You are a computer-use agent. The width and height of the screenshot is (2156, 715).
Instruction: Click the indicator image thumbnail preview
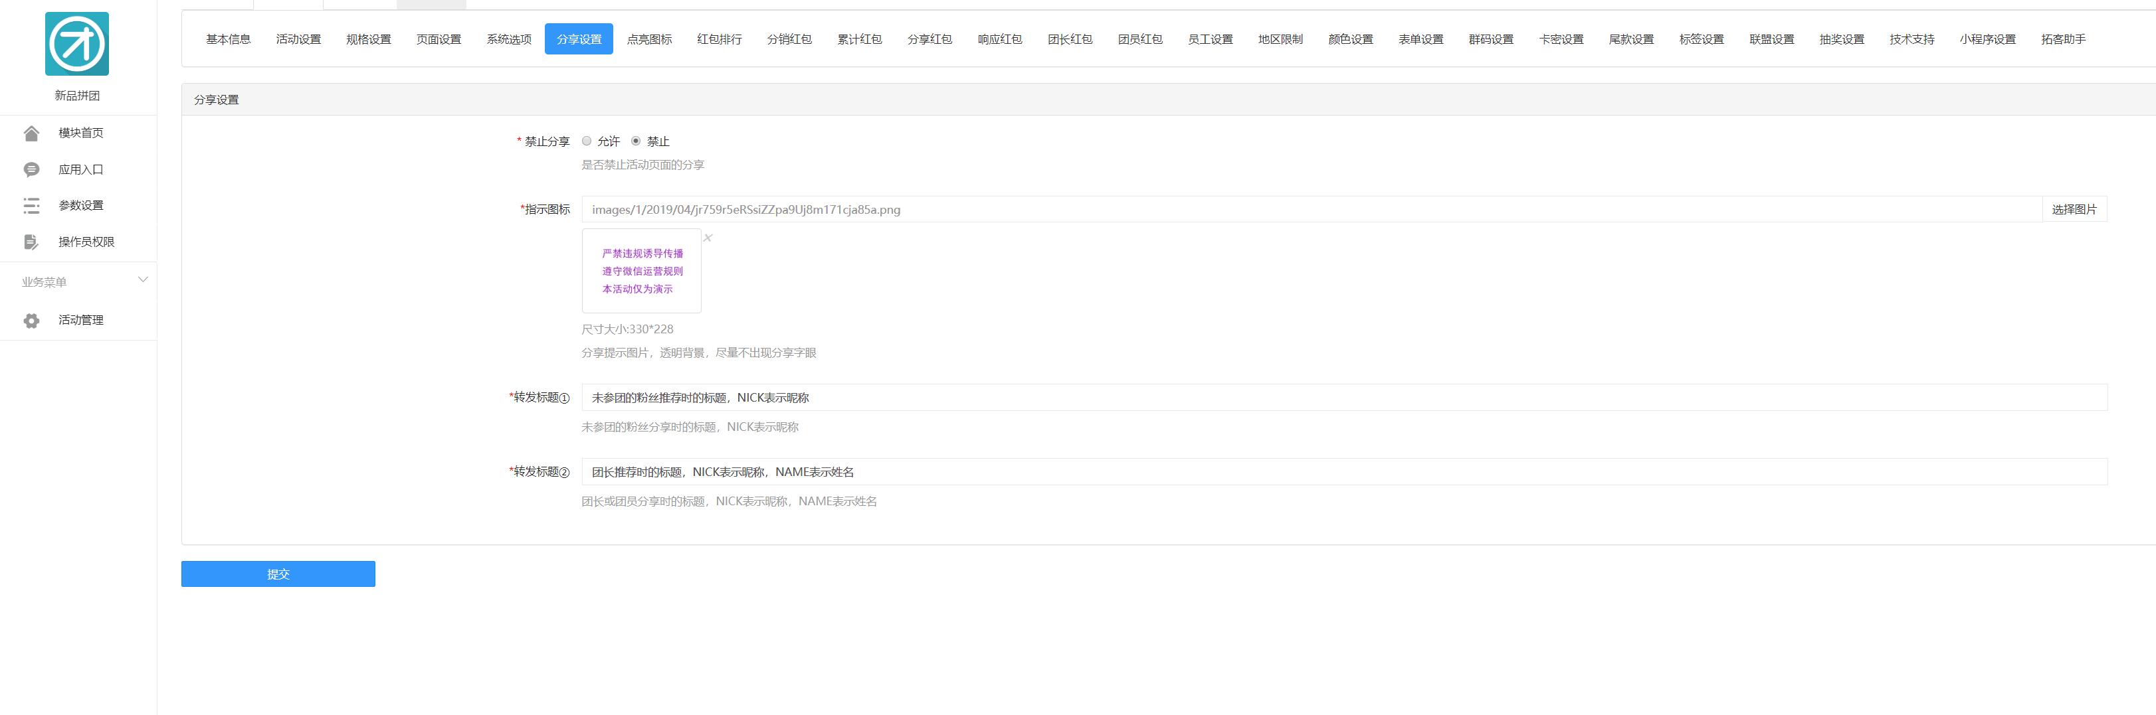(642, 271)
